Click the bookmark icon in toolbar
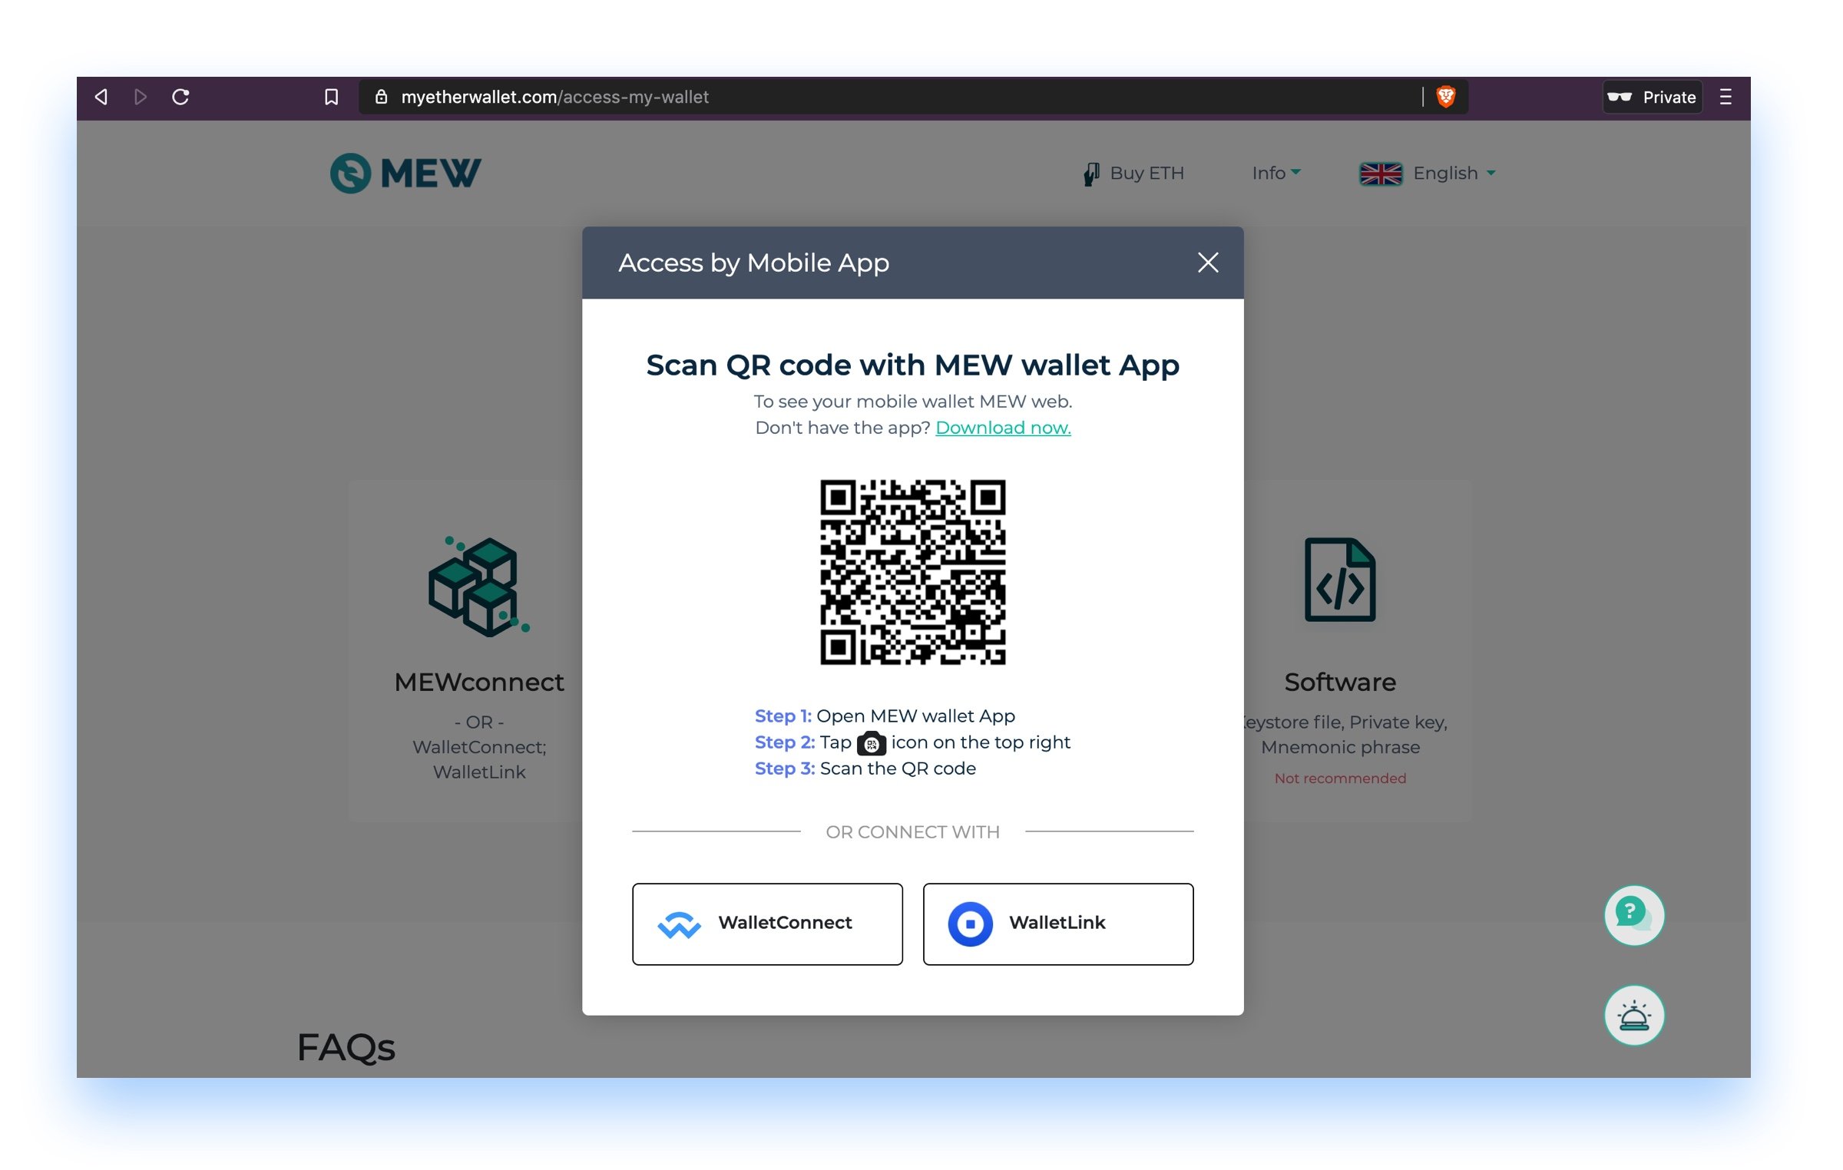 [331, 97]
